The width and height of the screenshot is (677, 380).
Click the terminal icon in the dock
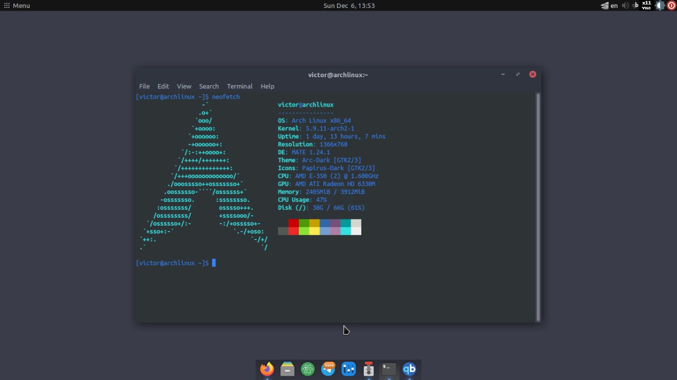389,368
